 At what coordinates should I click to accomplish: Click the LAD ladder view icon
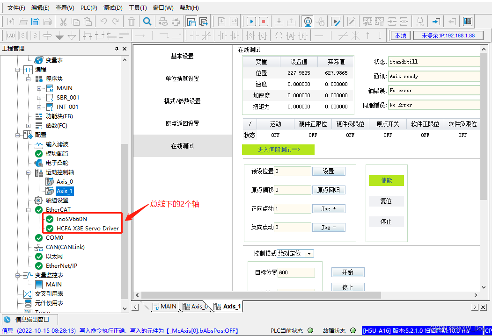(x=11, y=36)
